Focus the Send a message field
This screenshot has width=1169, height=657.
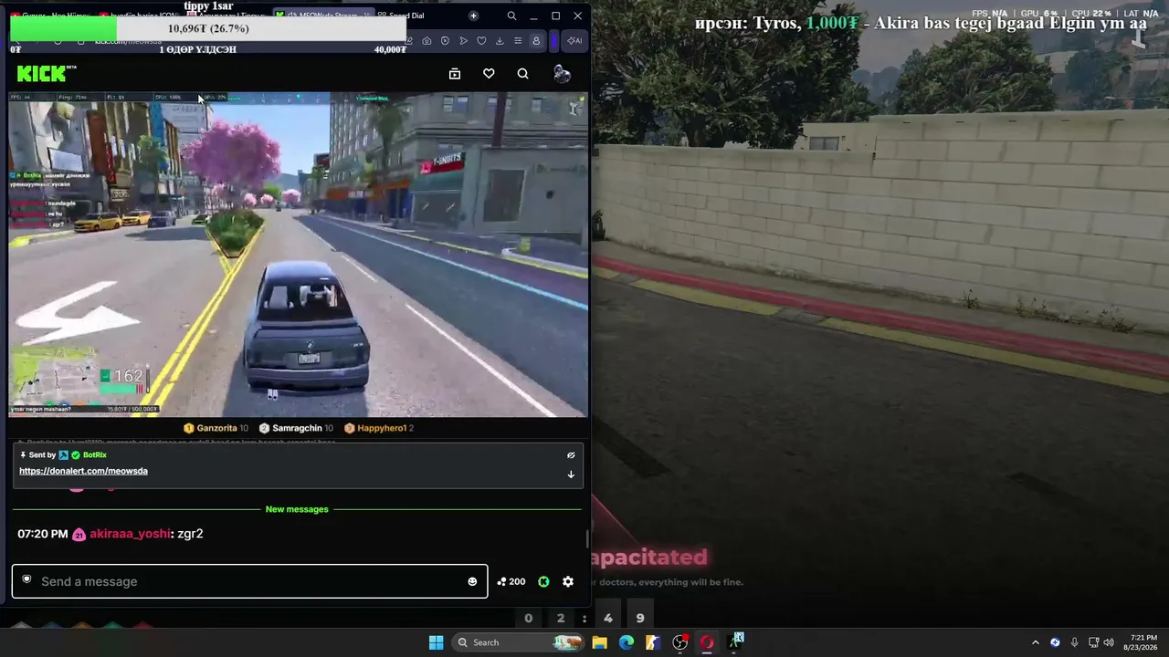click(x=249, y=581)
